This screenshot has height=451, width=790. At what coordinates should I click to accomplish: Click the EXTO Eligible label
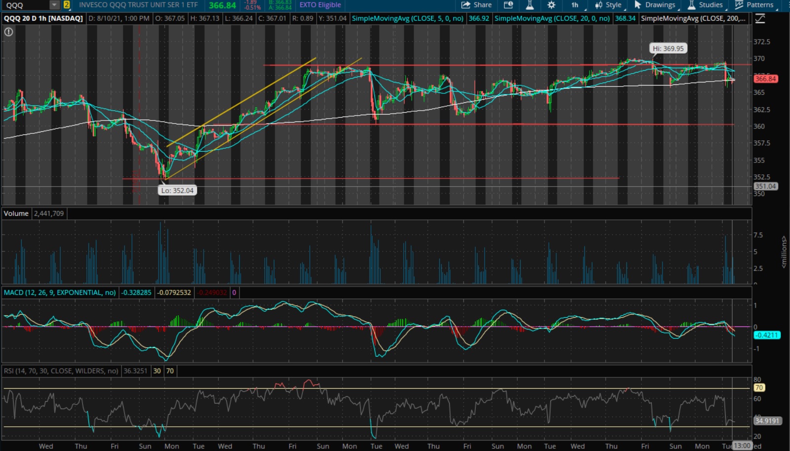tap(320, 5)
